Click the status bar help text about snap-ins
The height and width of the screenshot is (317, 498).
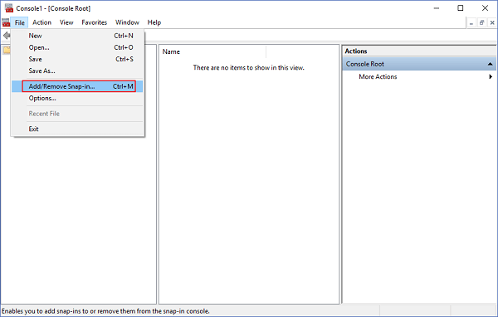[x=105, y=311]
